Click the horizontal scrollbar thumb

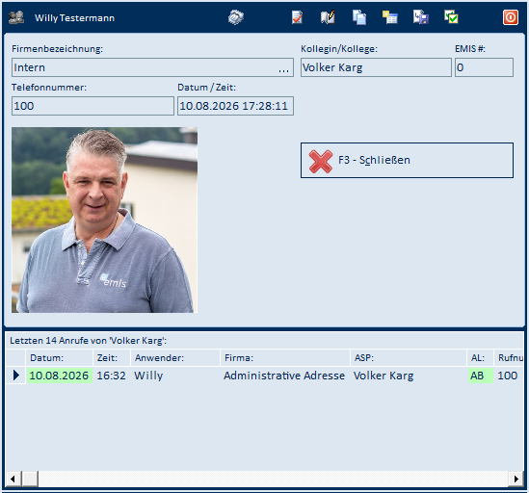30,479
